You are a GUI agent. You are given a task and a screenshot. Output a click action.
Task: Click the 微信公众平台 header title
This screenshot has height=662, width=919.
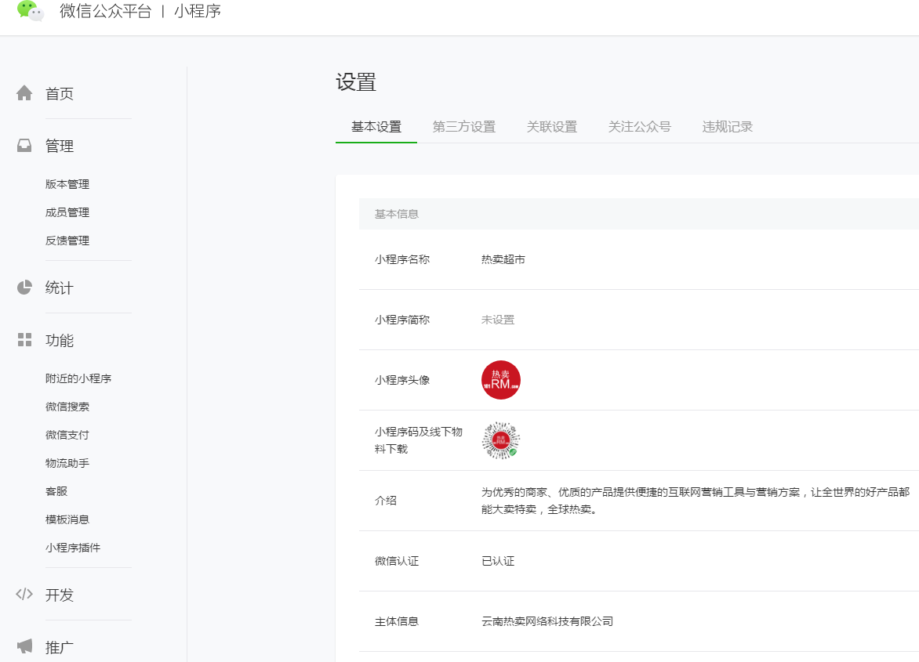point(106,11)
